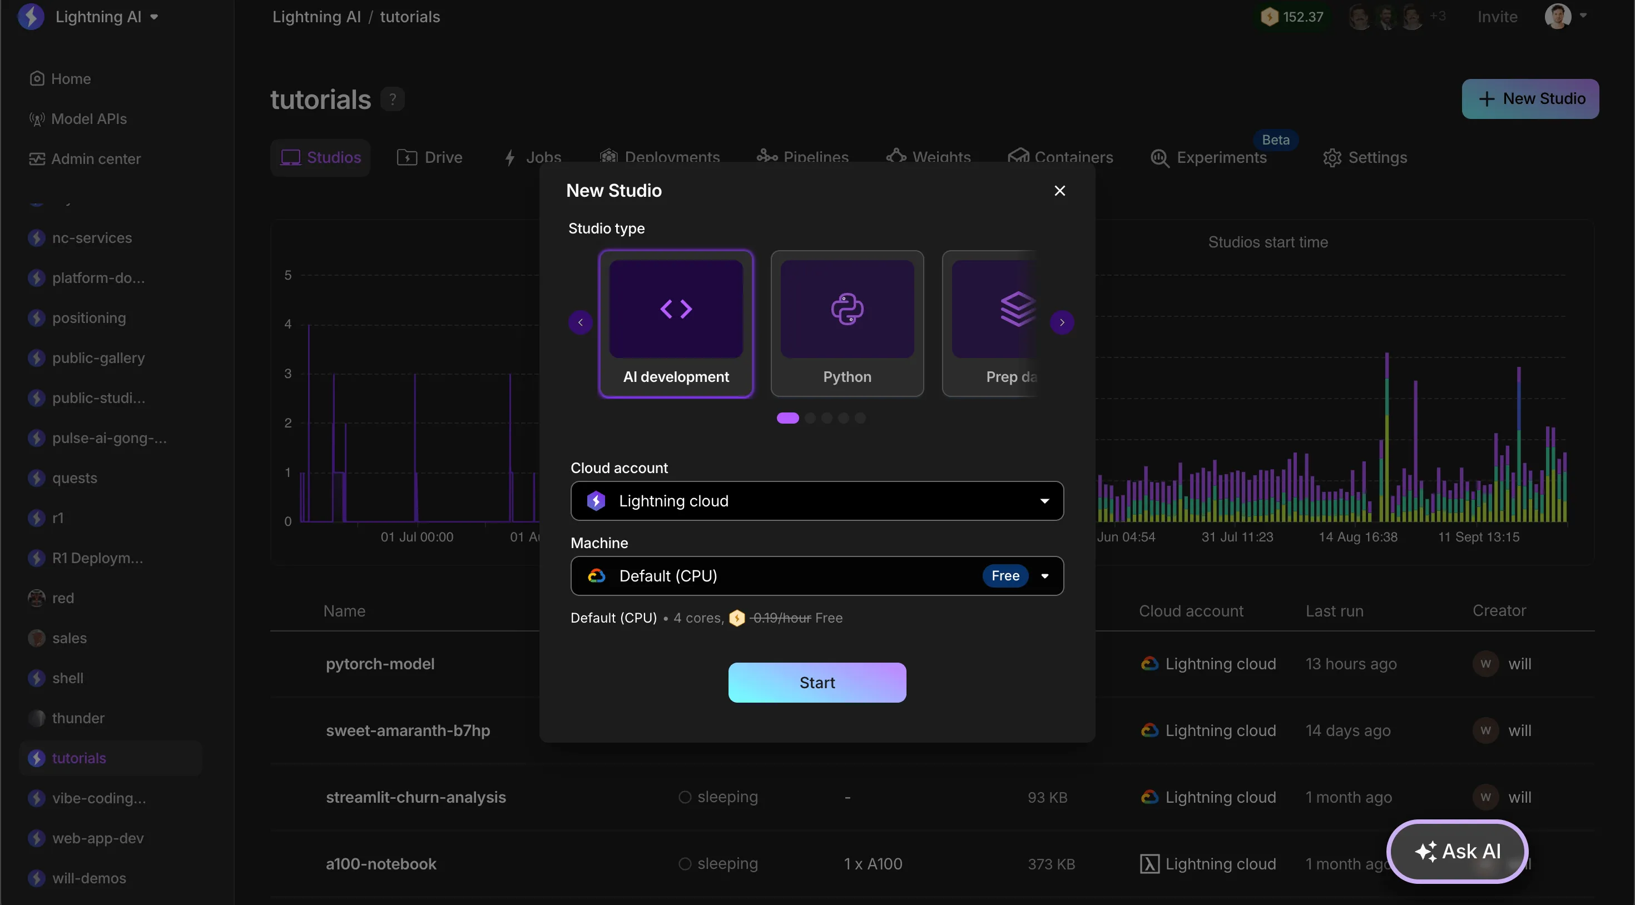
Task: Click the New Studio button
Action: pyautogui.click(x=1530, y=98)
